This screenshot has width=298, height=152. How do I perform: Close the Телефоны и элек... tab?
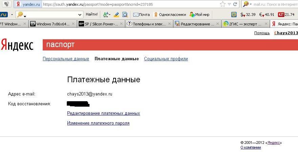(x=170, y=24)
